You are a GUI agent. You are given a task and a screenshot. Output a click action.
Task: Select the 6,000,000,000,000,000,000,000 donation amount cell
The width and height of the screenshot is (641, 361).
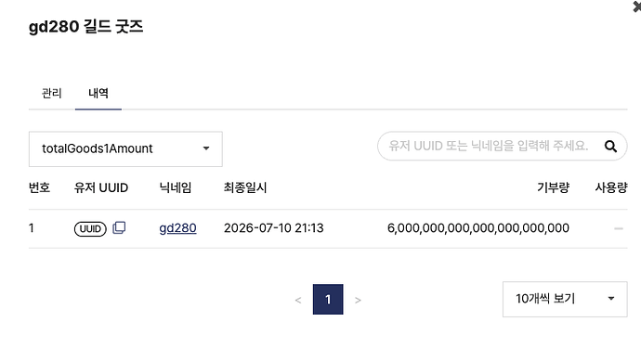click(477, 228)
